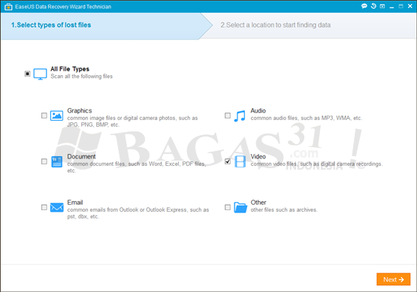Enable the Document checkbox
The height and width of the screenshot is (292, 417).
[44, 161]
